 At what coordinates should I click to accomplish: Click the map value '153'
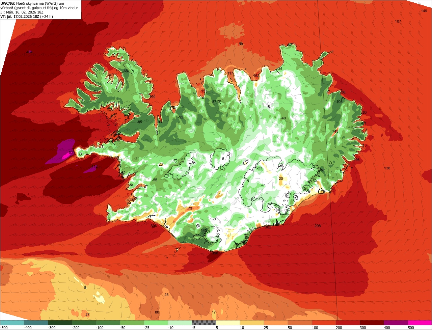[204, 91]
